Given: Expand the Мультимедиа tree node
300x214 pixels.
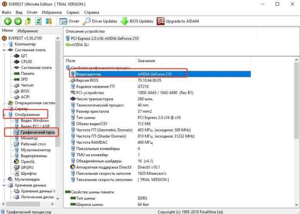Looking at the screenshot, I should coord(5,180).
